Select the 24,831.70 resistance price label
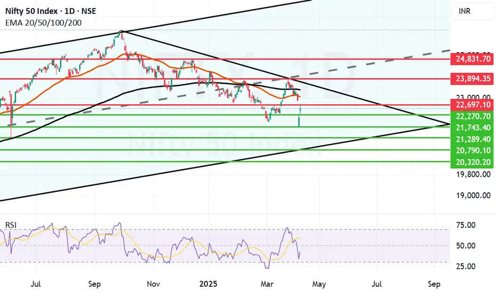497x293 pixels. [471, 59]
